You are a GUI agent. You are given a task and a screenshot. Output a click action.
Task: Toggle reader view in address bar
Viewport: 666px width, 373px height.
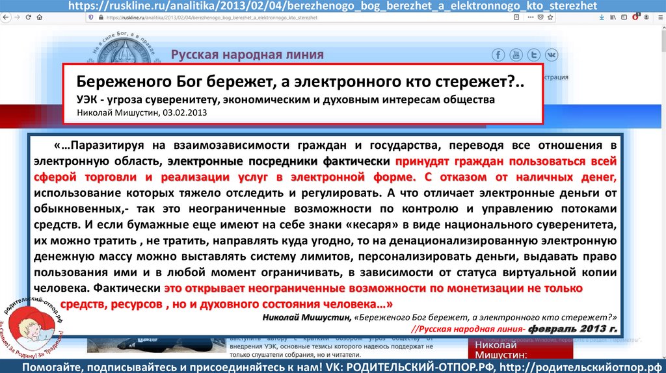(x=516, y=18)
